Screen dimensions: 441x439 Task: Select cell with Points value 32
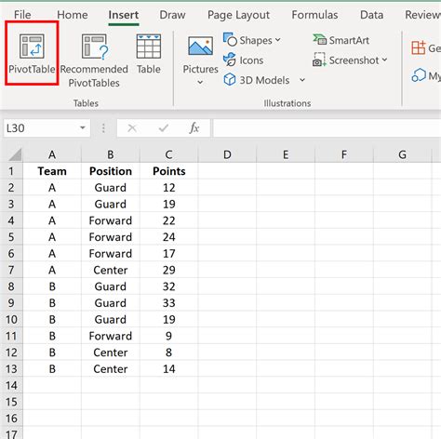coord(168,286)
